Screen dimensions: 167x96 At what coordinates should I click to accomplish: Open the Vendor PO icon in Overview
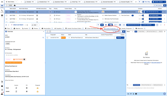click(27, 92)
